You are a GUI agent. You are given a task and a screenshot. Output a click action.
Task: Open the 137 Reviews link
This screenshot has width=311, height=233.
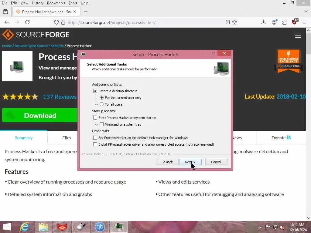click(x=60, y=97)
